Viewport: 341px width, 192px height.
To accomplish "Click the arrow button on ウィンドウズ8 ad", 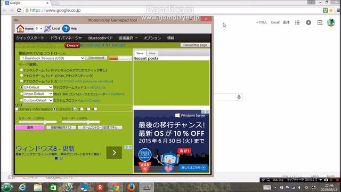I will point(114,153).
